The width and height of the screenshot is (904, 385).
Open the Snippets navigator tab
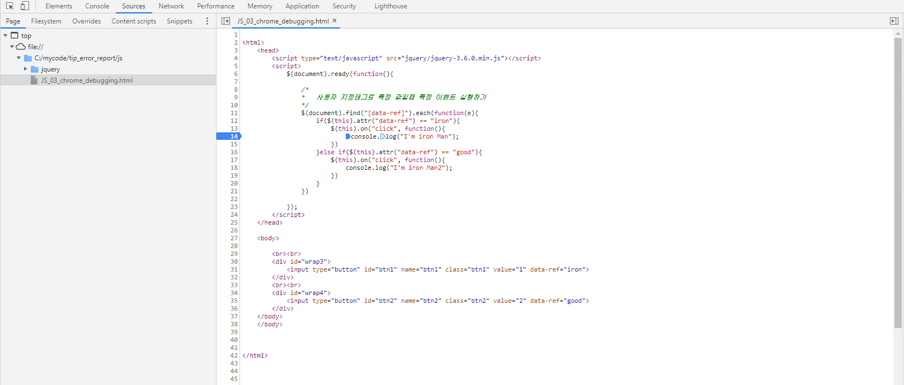[180, 21]
